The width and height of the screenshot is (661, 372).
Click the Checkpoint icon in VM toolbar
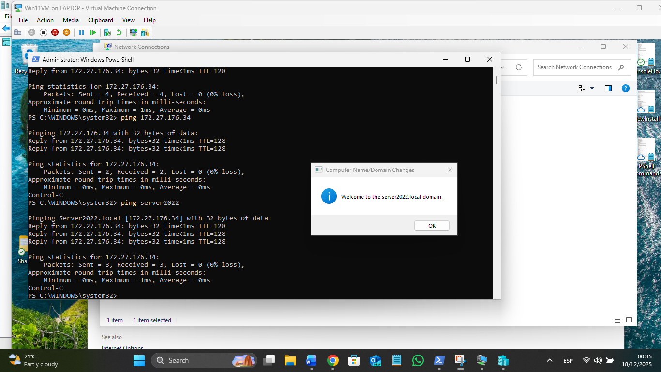click(x=107, y=32)
